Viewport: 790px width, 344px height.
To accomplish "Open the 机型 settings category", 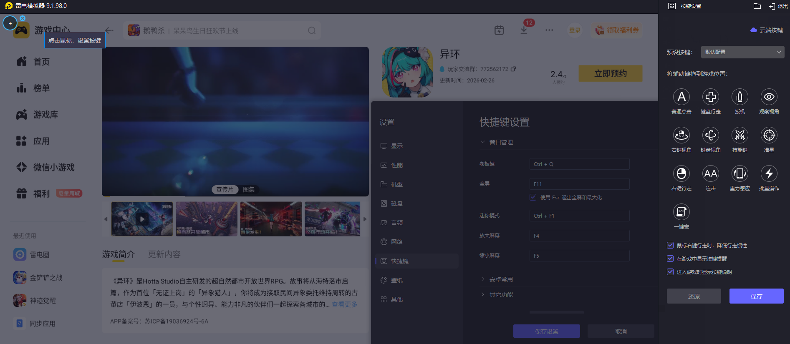I will coord(417,184).
